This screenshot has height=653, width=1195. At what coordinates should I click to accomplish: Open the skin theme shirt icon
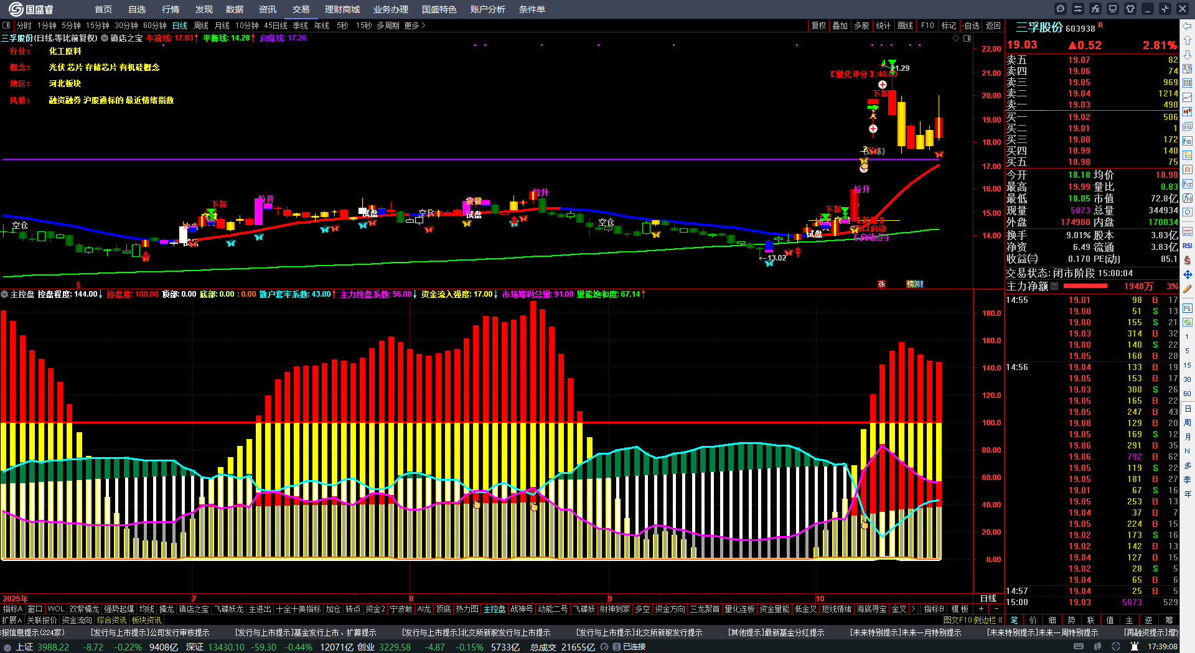[1130, 9]
